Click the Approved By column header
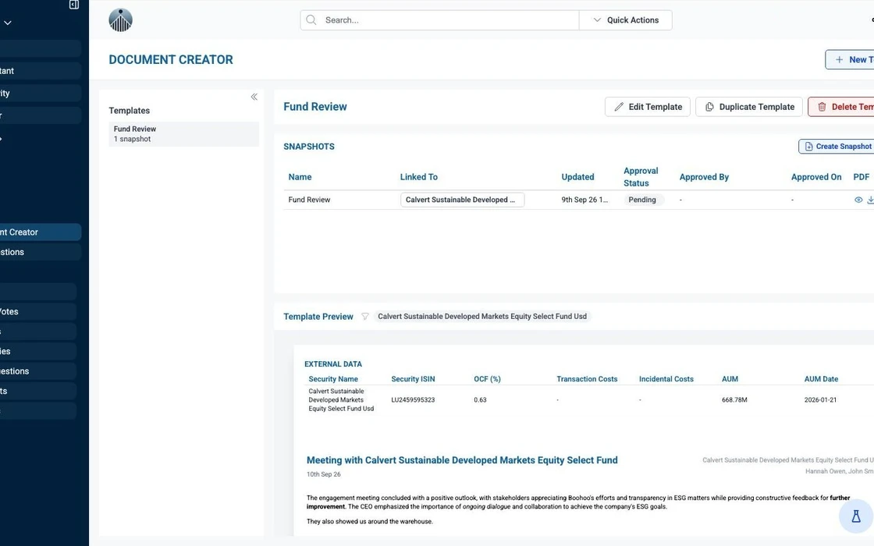Image resolution: width=874 pixels, height=546 pixels. (704, 177)
